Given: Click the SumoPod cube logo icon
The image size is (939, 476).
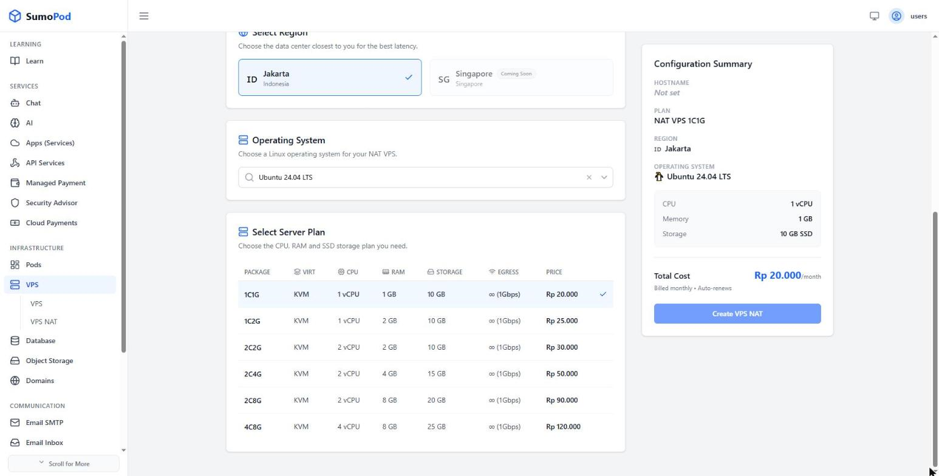Looking at the screenshot, I should click(x=15, y=16).
